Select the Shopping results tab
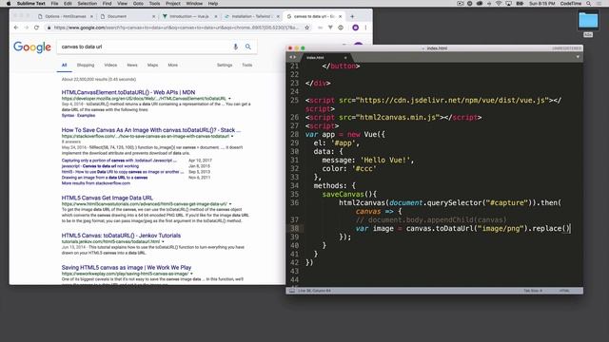Screen dimensions: 609x342 (x=86, y=66)
